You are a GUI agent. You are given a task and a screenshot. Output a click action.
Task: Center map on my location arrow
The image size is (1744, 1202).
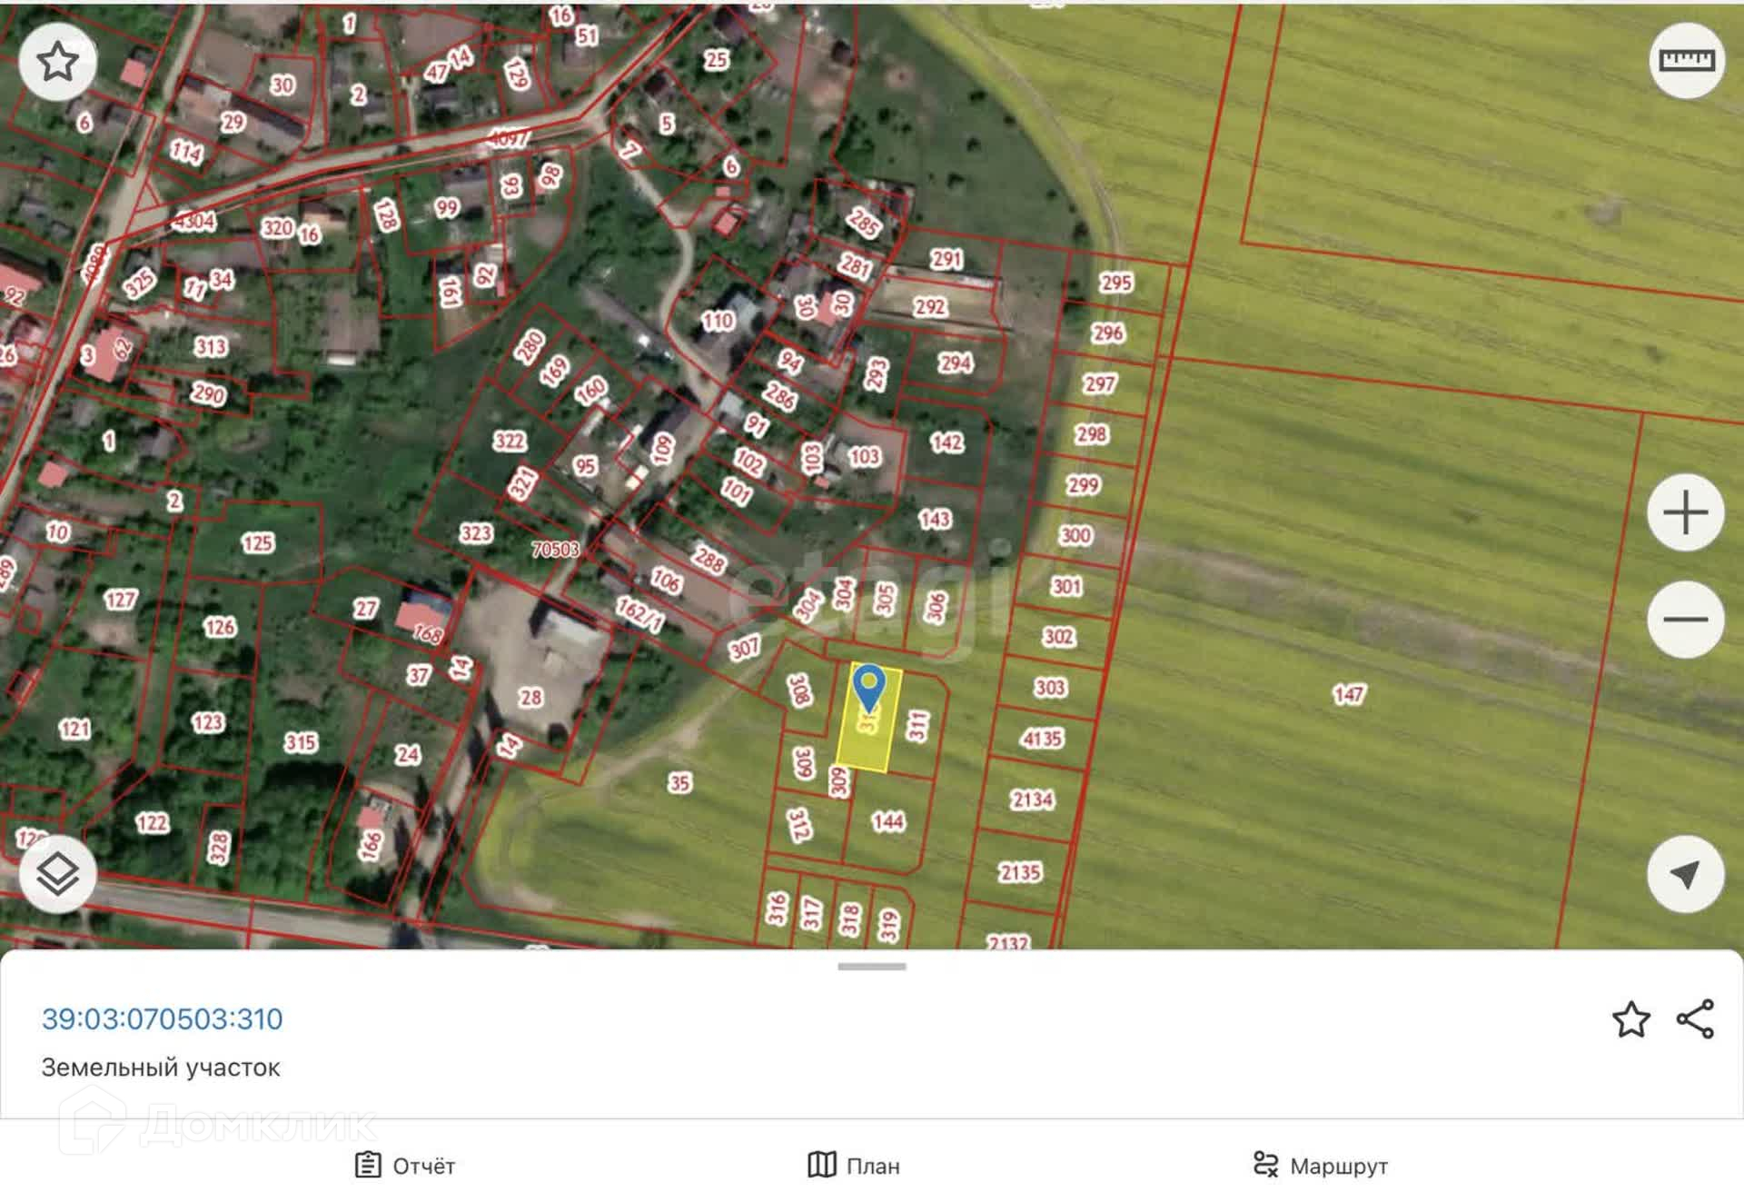(x=1685, y=874)
